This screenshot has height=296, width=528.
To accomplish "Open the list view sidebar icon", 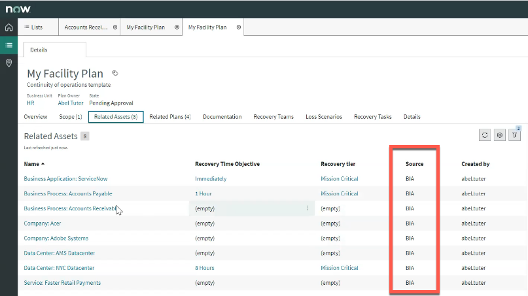I will click(x=9, y=45).
